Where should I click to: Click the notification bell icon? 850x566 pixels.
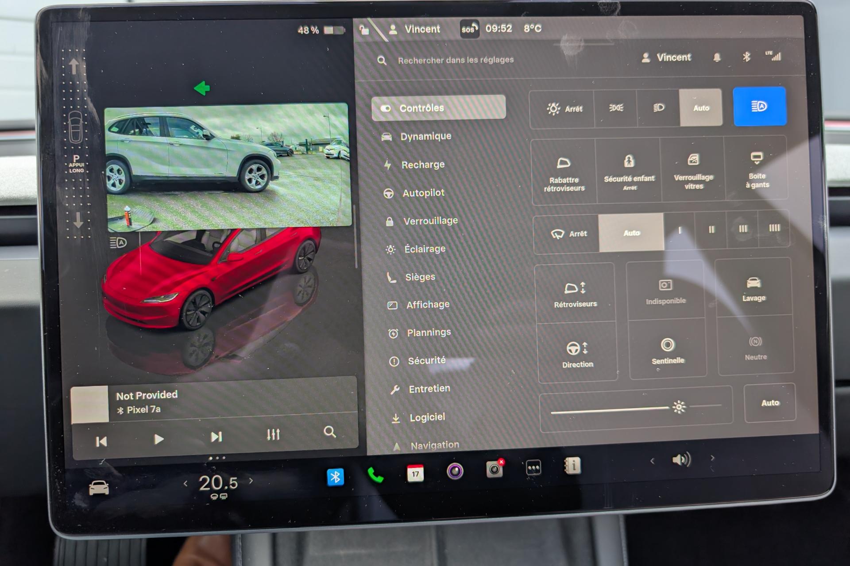(717, 57)
